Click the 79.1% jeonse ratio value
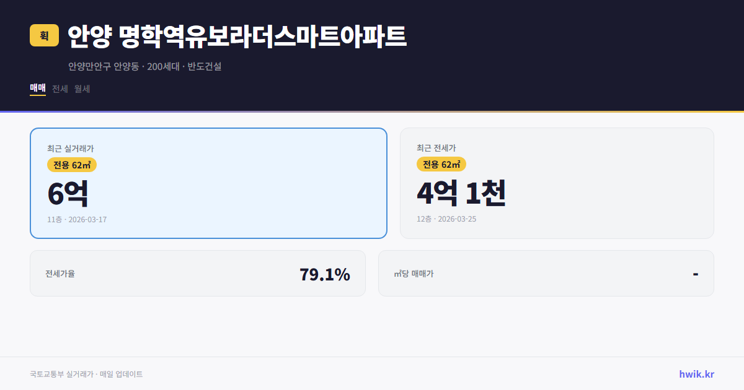The width and height of the screenshot is (744, 390). 324,273
